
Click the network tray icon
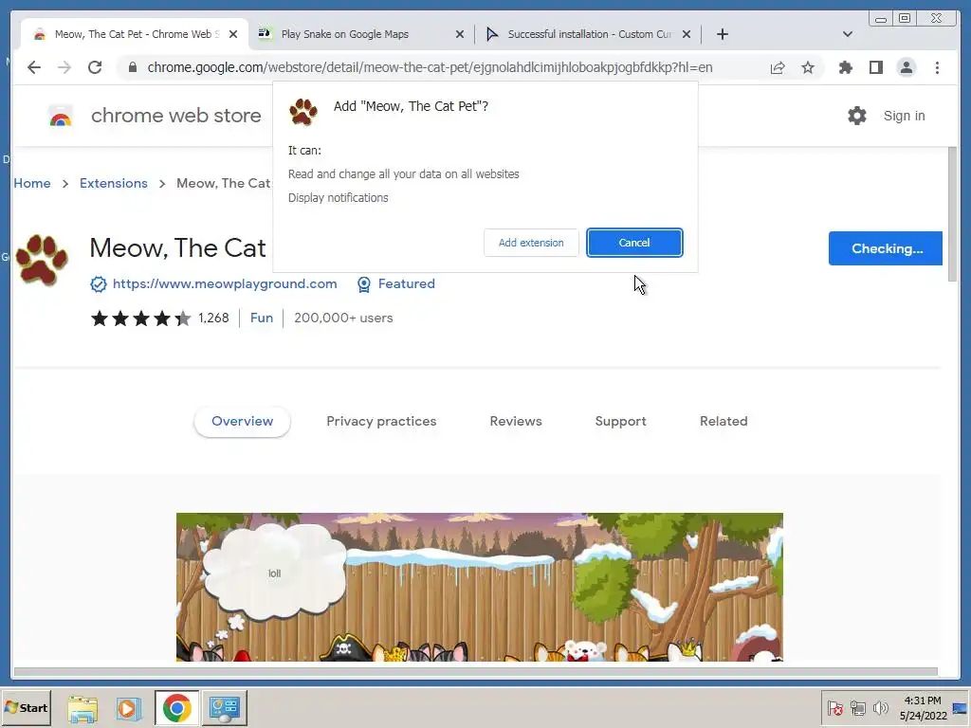click(857, 707)
